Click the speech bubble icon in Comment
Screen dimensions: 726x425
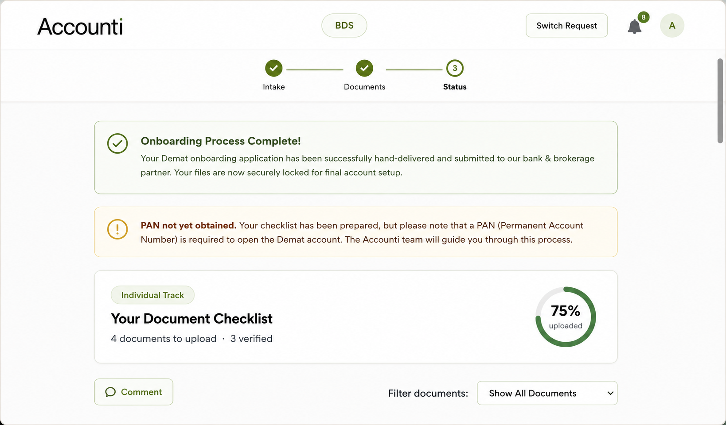[x=110, y=392]
